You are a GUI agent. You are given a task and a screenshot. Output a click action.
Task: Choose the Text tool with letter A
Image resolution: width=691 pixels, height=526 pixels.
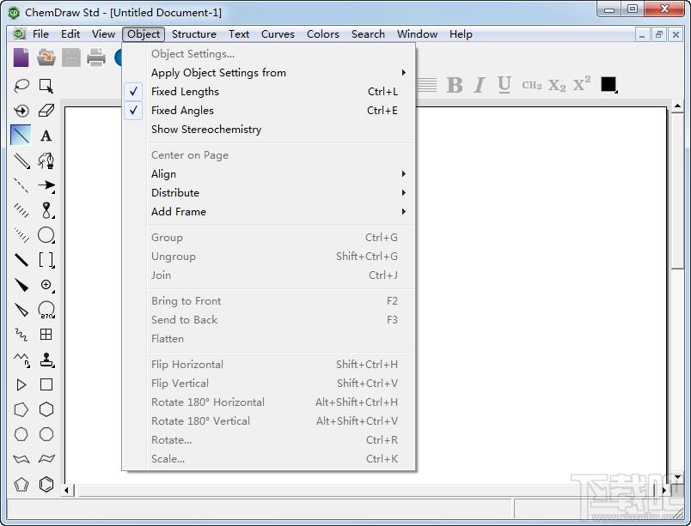click(46, 136)
